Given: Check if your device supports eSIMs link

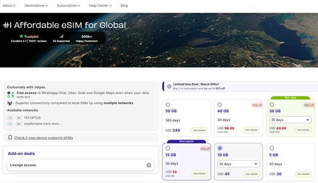Looking at the screenshot, I should (x=44, y=138).
